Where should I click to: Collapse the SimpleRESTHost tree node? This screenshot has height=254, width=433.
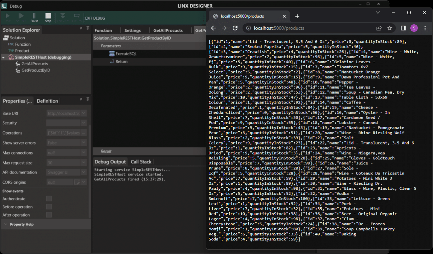tap(3, 57)
